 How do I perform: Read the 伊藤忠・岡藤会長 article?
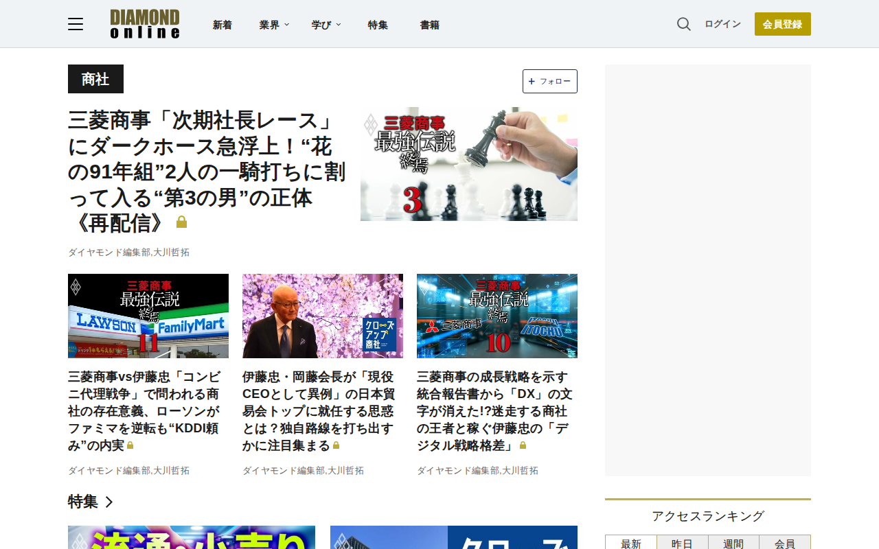(319, 411)
